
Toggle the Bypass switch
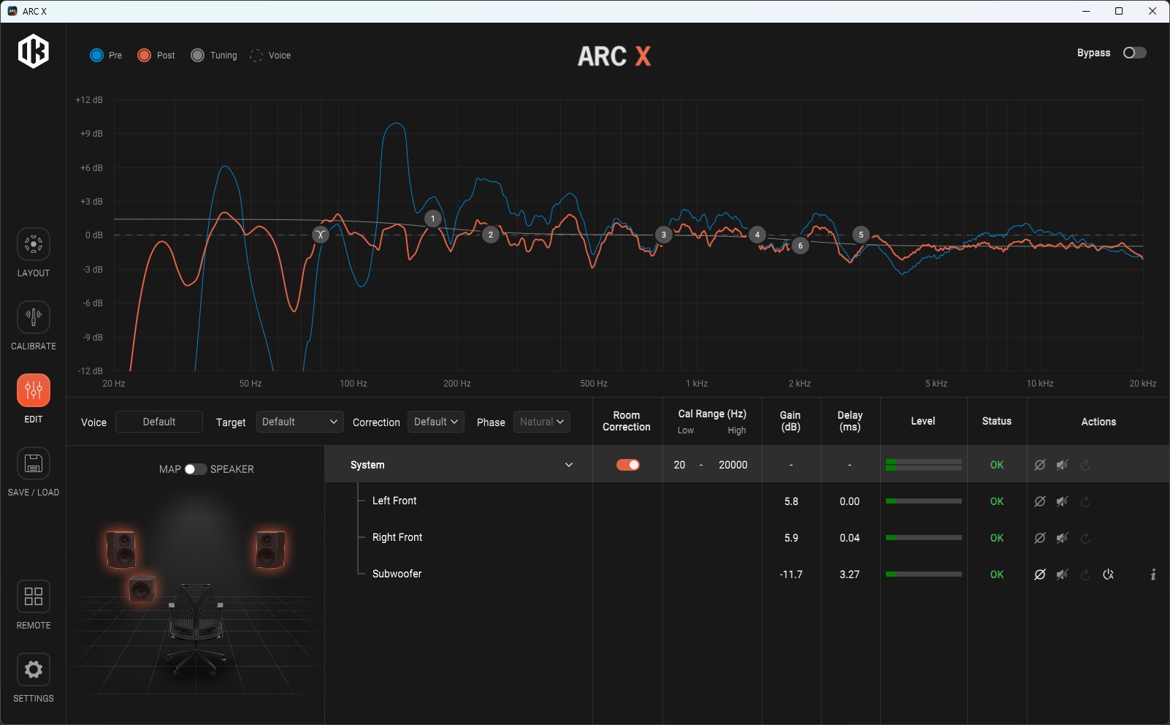pos(1134,53)
